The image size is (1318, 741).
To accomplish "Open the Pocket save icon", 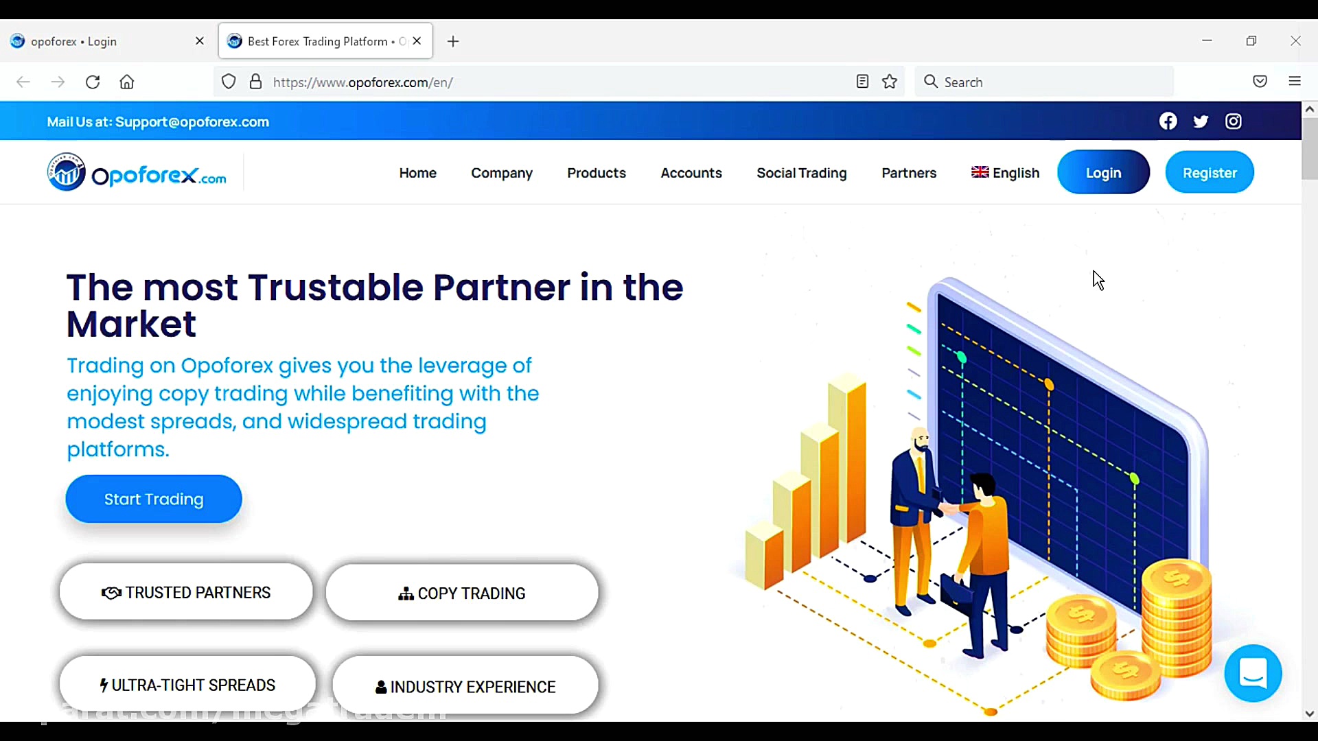I will [x=1260, y=82].
